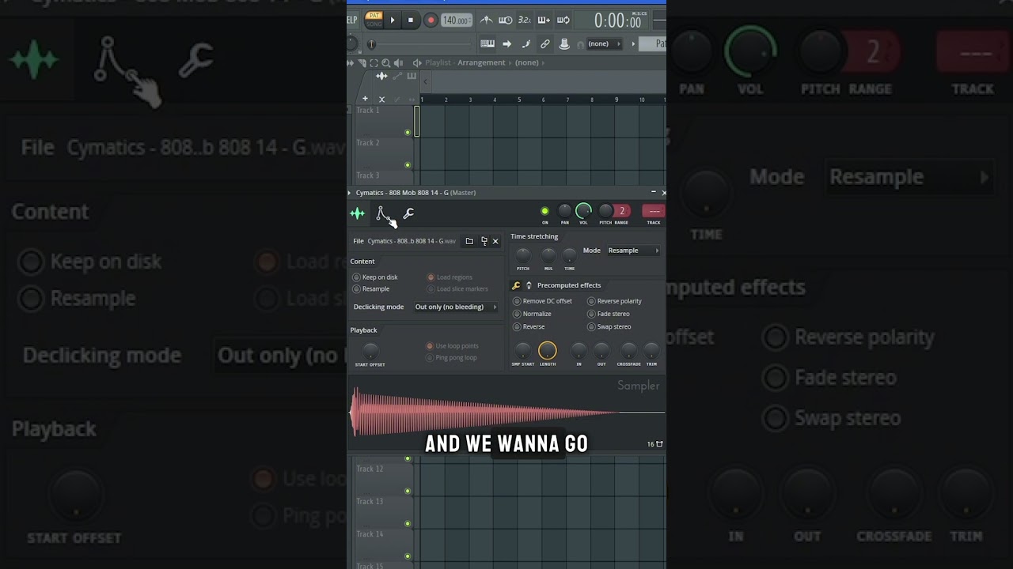Mute Track 1 with its green LED
This screenshot has width=1013, height=569.
tap(408, 133)
